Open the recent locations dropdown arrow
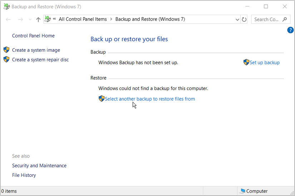 [x=30, y=20]
